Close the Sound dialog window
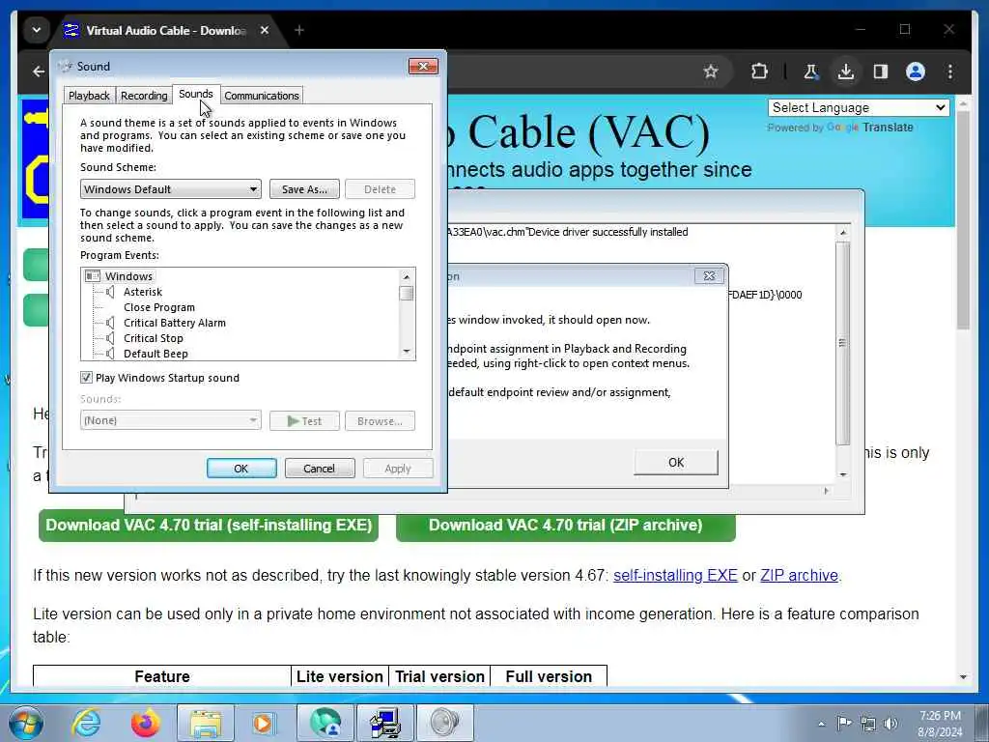This screenshot has width=989, height=742. point(423,67)
